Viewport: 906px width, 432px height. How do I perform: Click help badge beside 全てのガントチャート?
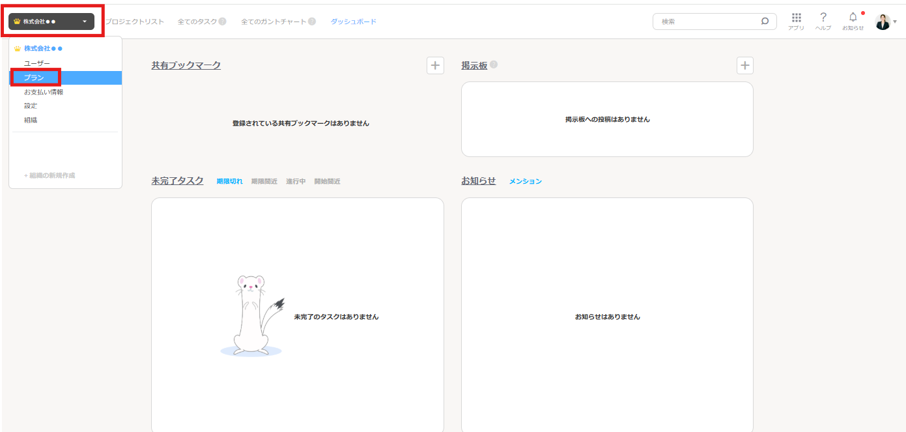(x=312, y=22)
